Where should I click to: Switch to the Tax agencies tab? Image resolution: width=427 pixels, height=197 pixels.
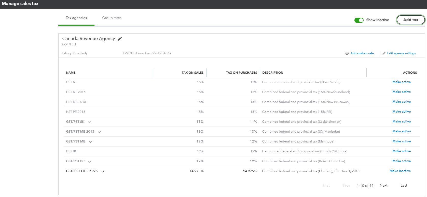[76, 18]
